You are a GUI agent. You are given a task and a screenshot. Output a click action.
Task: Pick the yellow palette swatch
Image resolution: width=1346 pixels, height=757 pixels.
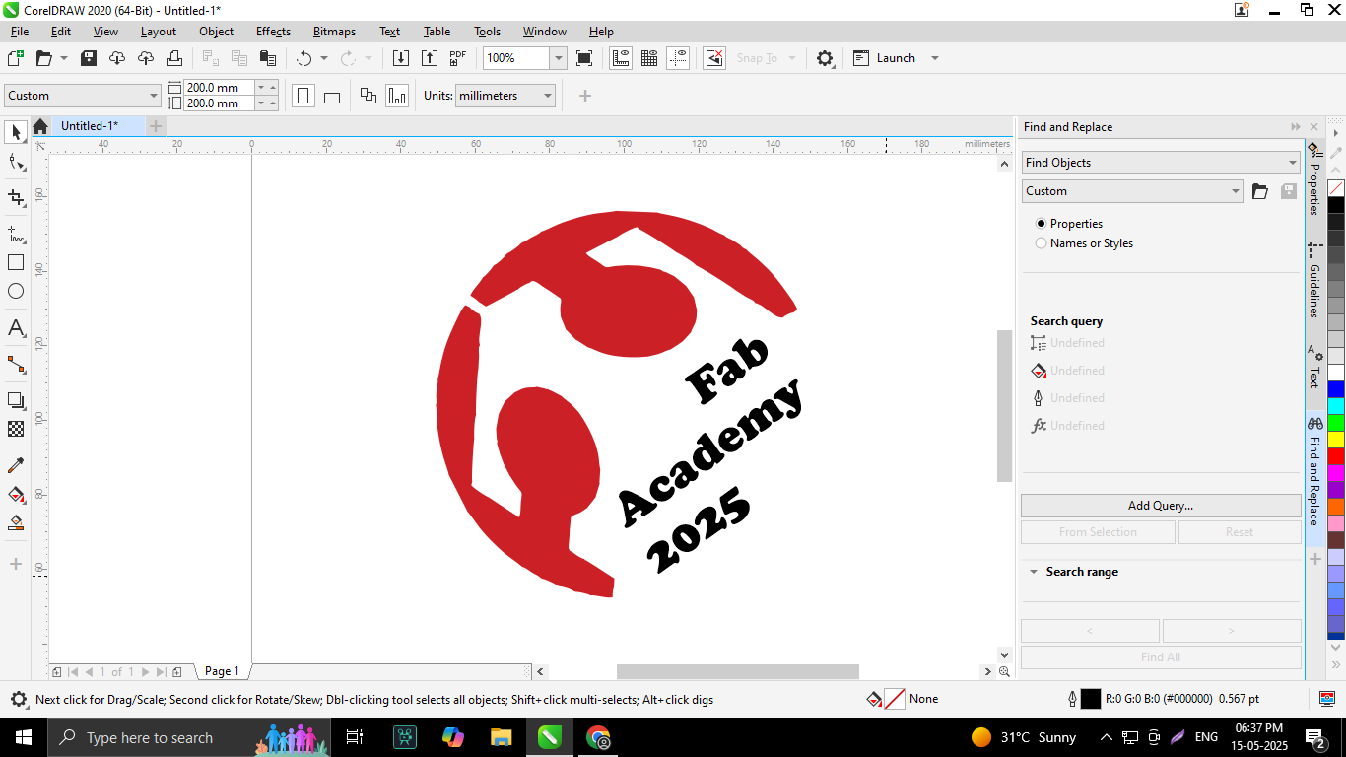tap(1336, 440)
